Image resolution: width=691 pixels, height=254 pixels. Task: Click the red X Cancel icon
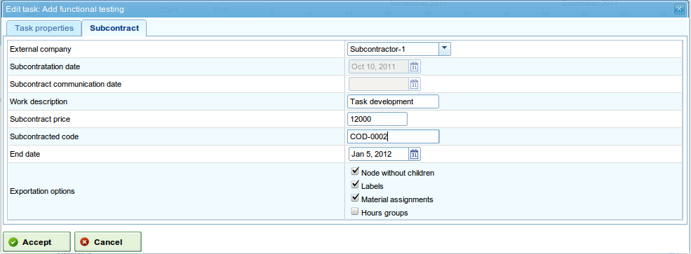point(85,242)
